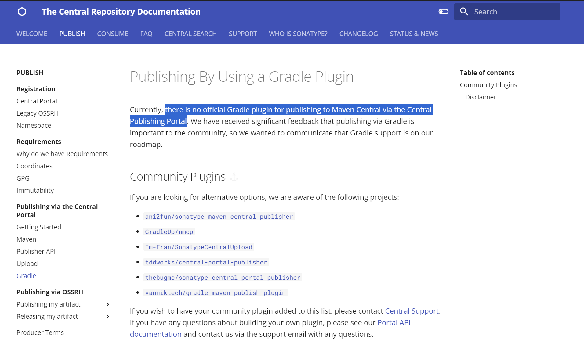Click the search magnifier icon
The width and height of the screenshot is (584, 348).
pos(464,11)
